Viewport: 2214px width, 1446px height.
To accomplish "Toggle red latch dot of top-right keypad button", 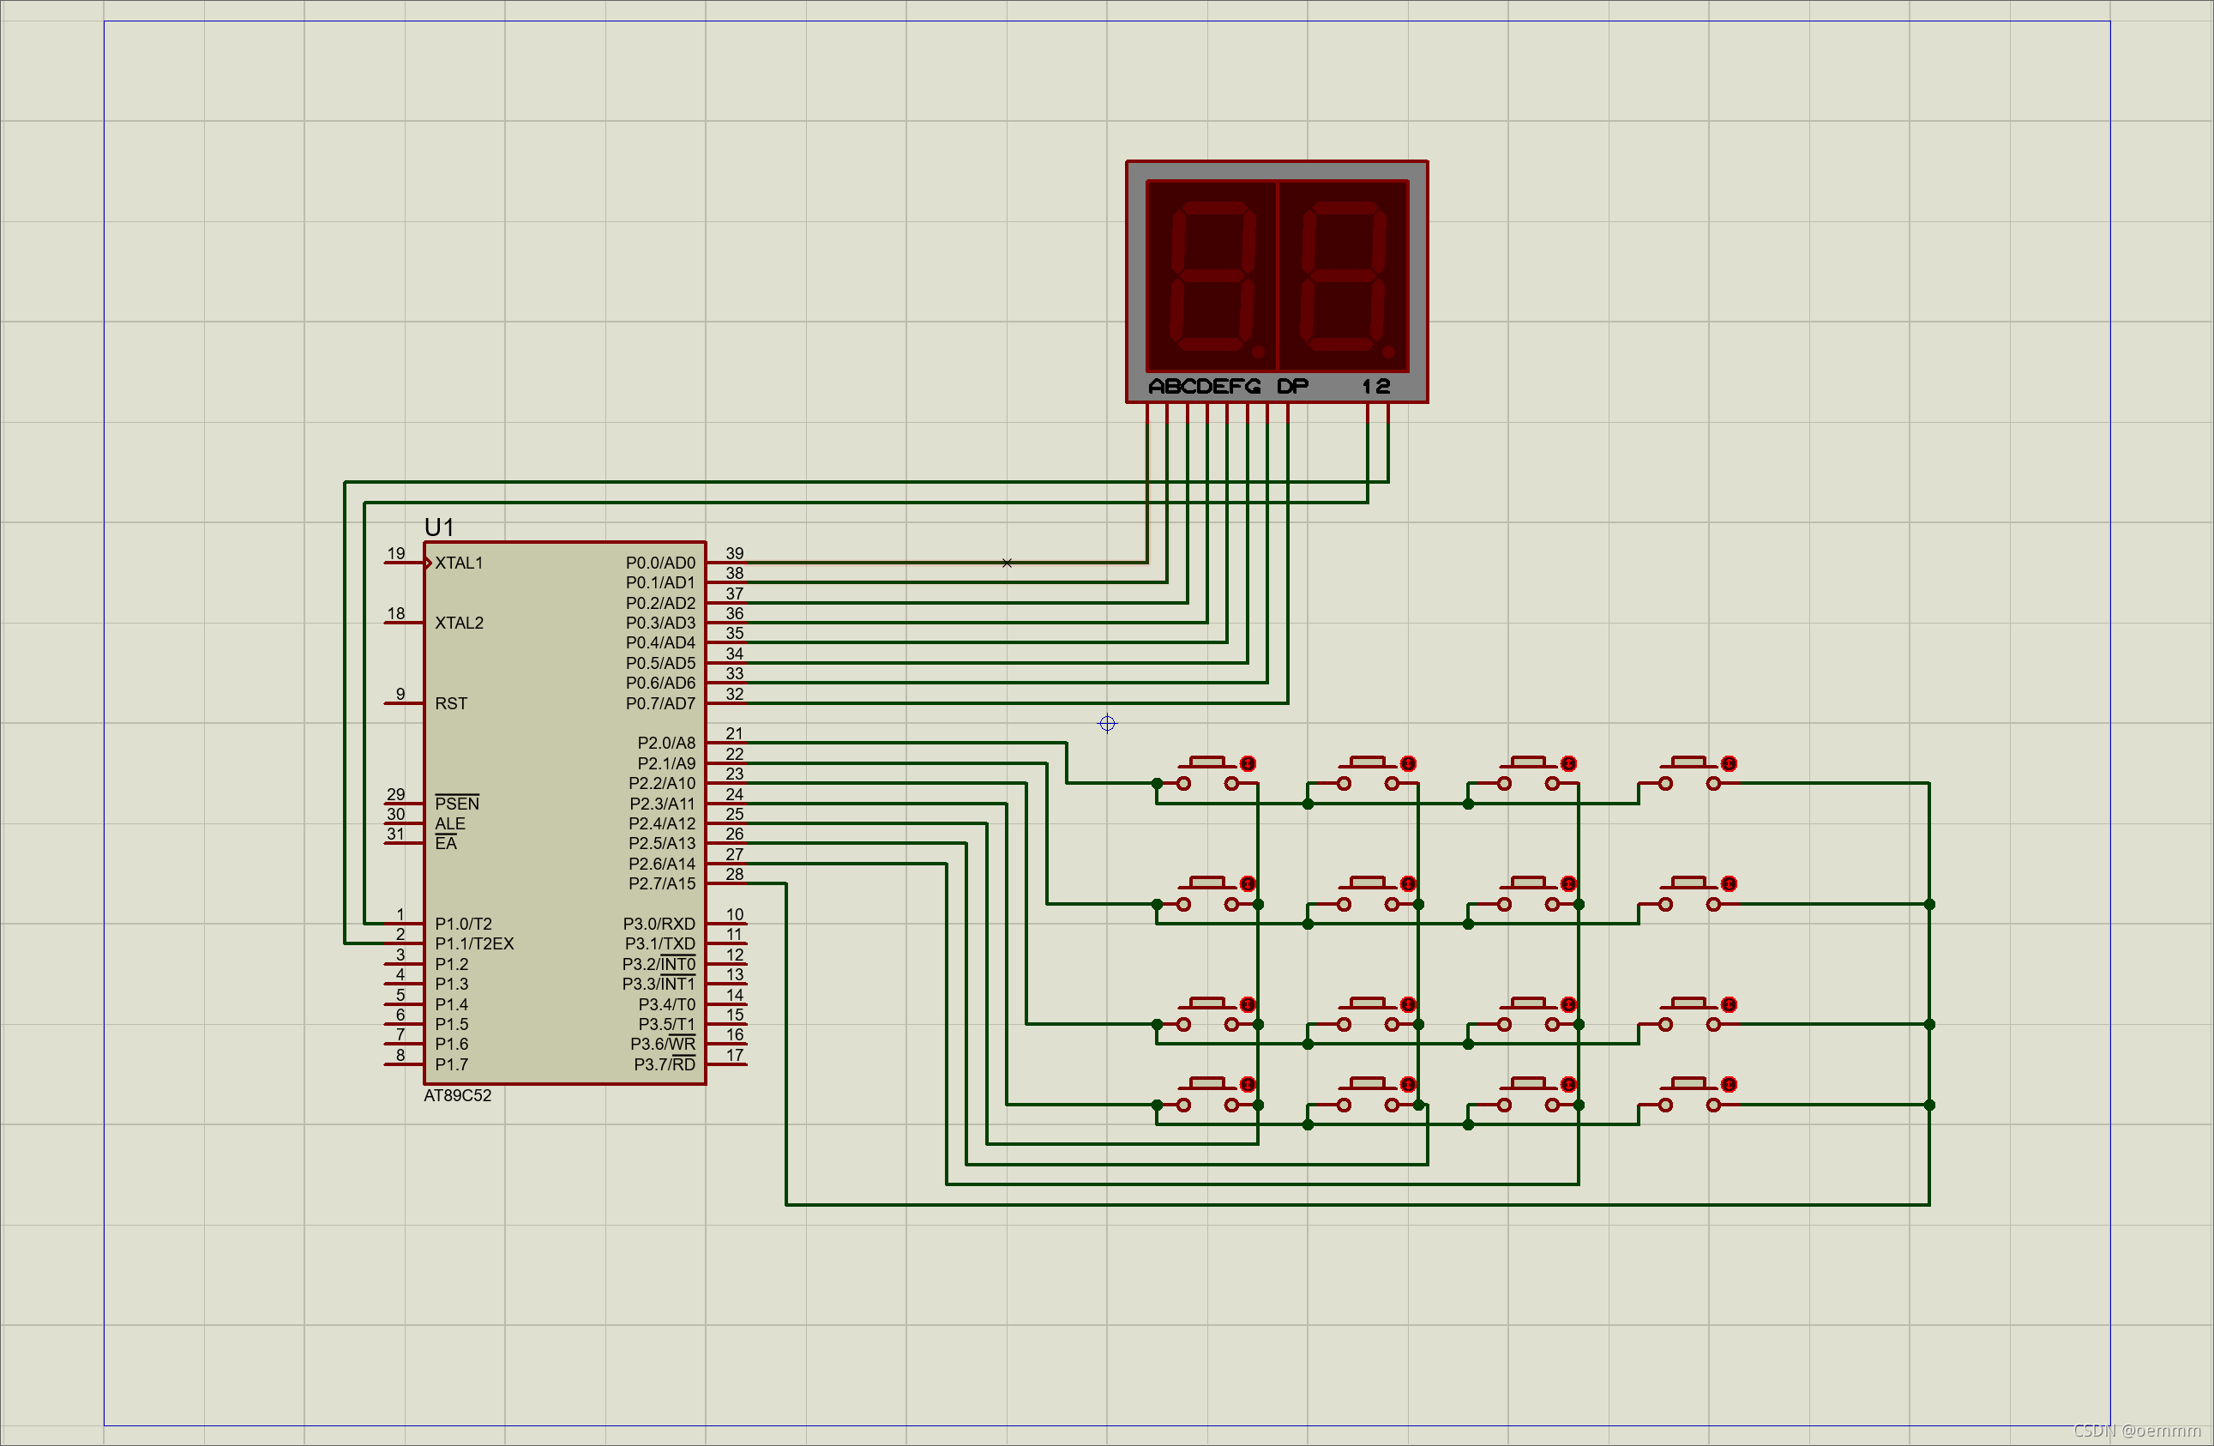I will point(1729,764).
